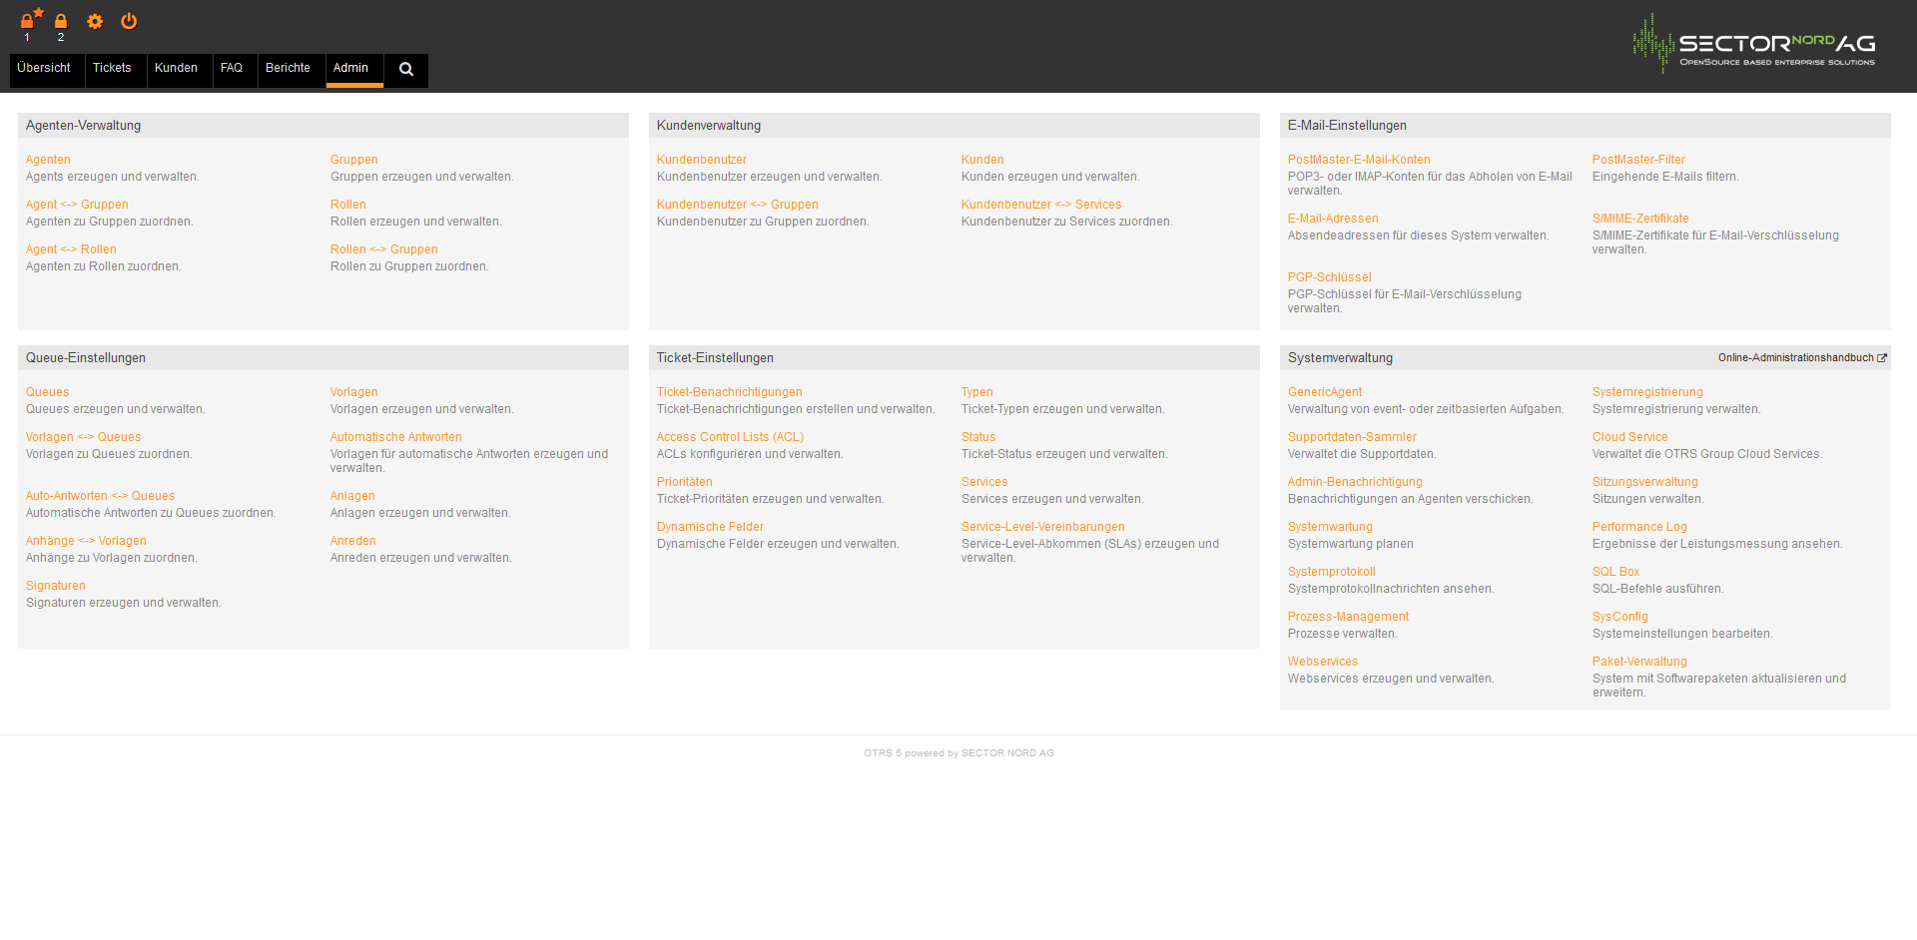The height and width of the screenshot is (940, 1917).
Task: Open the Kunden navigation menu
Action: [x=176, y=68]
